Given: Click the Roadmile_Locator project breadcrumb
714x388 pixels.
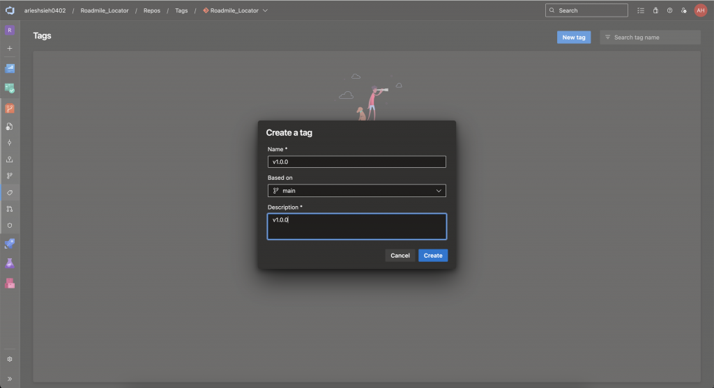Looking at the screenshot, I should (105, 10).
